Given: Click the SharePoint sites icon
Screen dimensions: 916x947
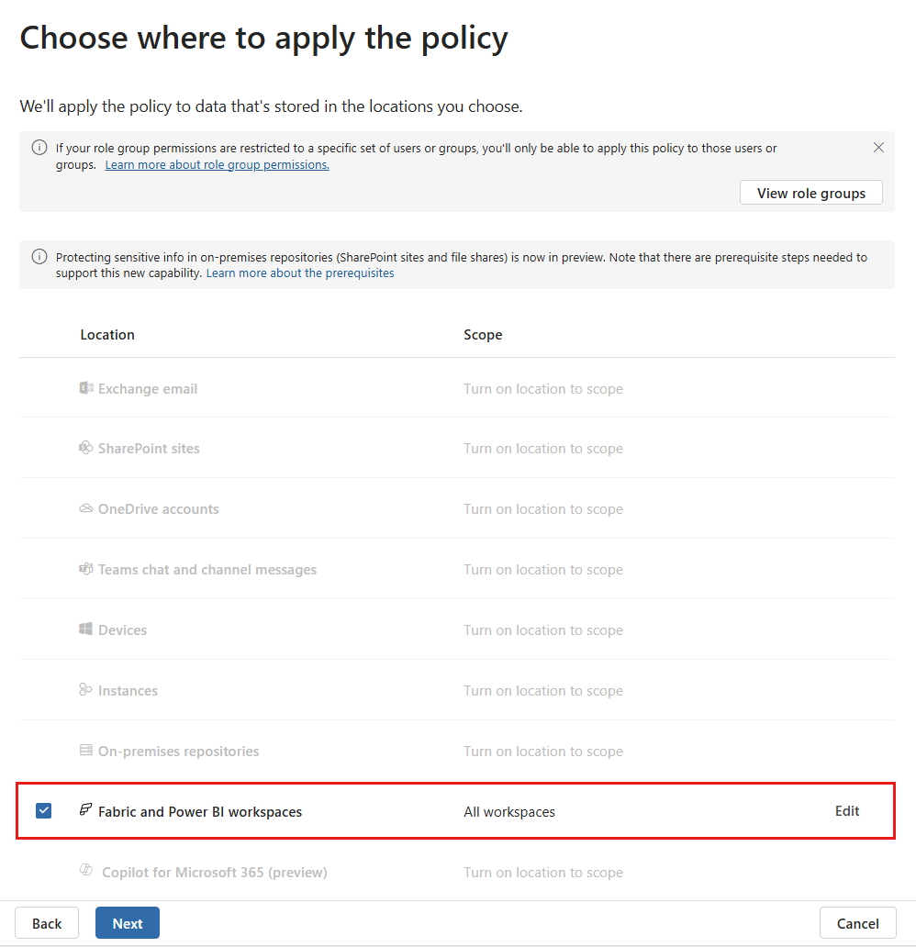Looking at the screenshot, I should 85,448.
